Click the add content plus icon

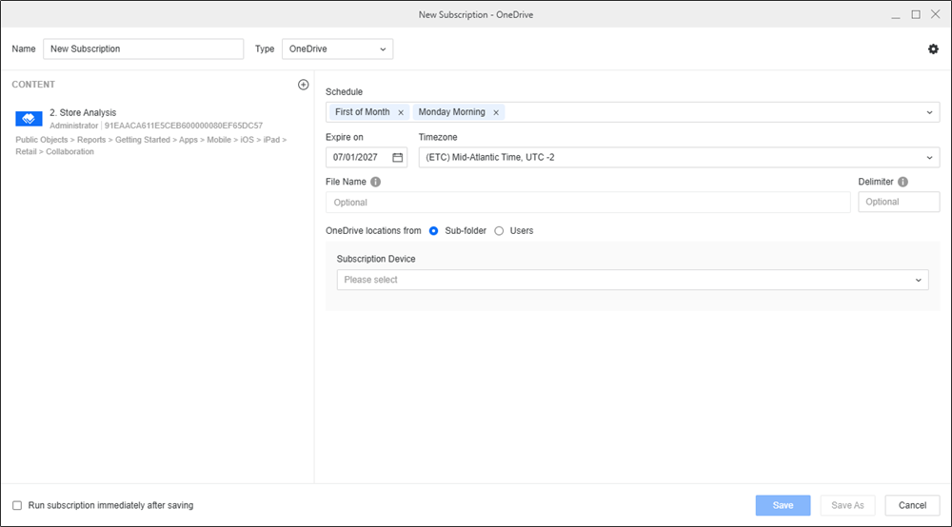click(x=304, y=85)
